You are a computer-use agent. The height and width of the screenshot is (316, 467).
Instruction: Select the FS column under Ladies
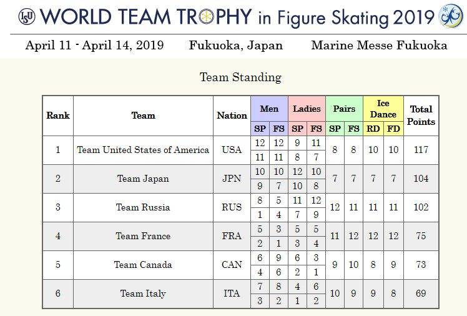point(316,129)
